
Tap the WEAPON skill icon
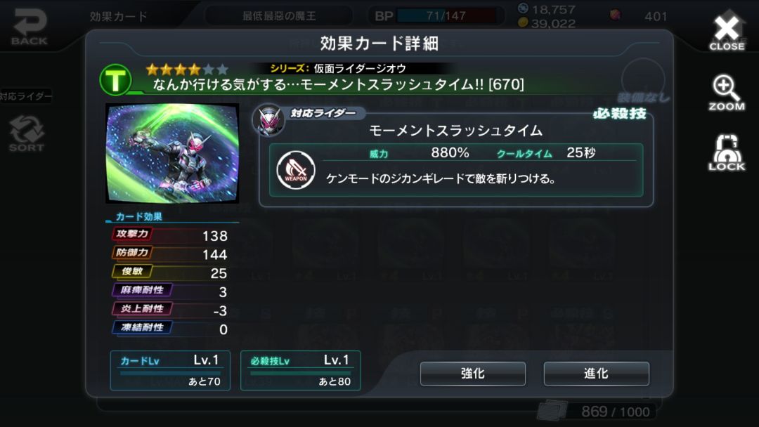coord(295,170)
